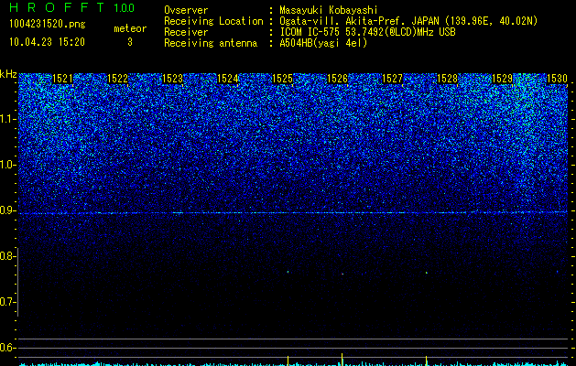Click the tallest yellow spike in bottom power graph
Viewport: 576px width, 366px height.
pos(342,360)
